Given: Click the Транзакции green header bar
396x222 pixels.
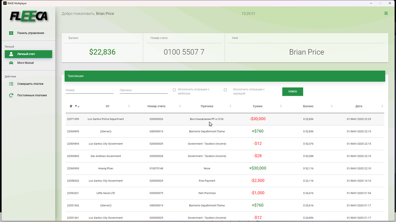Looking at the screenshot, I should coord(225,76).
